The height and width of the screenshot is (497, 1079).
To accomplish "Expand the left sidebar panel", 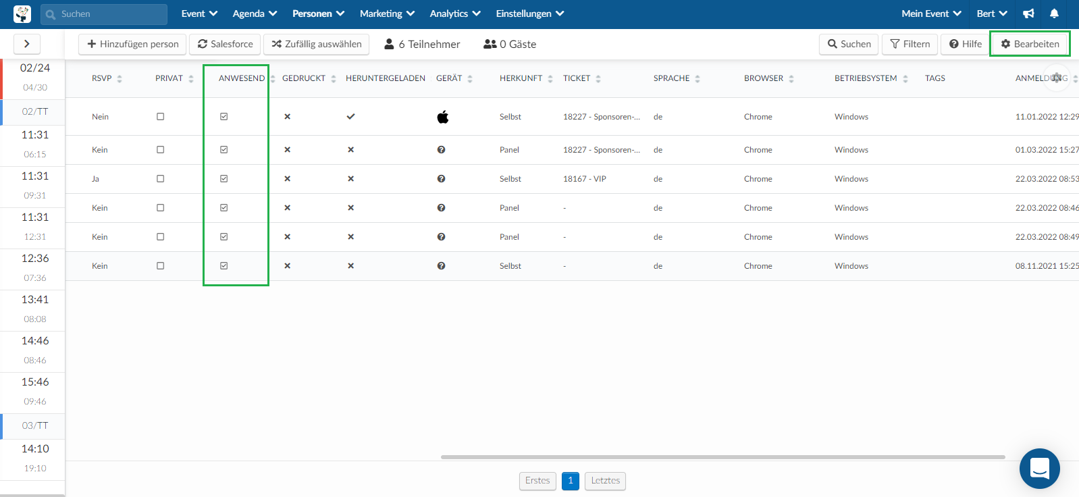I will 27,44.
